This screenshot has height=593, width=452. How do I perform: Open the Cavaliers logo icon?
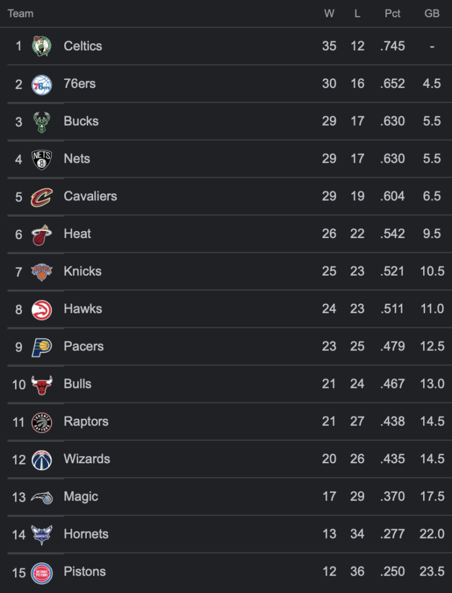pyautogui.click(x=42, y=197)
